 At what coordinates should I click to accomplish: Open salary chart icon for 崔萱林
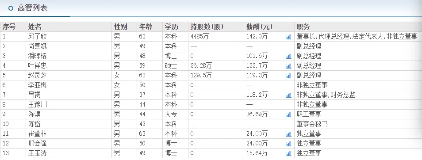pos(288,134)
